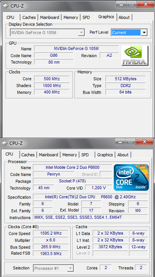
Task: Open the Caches tab in the top window
Action: [29, 17]
